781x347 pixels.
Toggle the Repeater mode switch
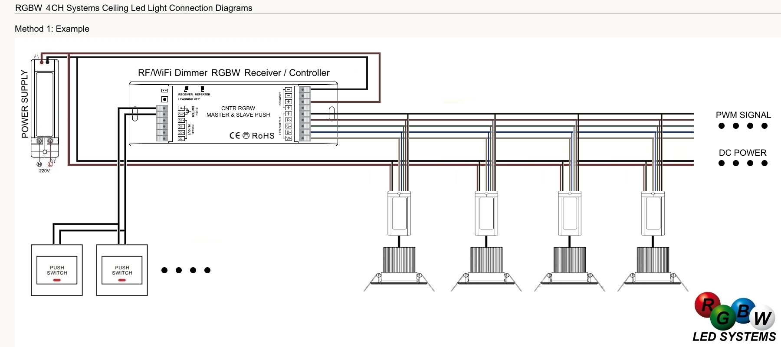(202, 89)
